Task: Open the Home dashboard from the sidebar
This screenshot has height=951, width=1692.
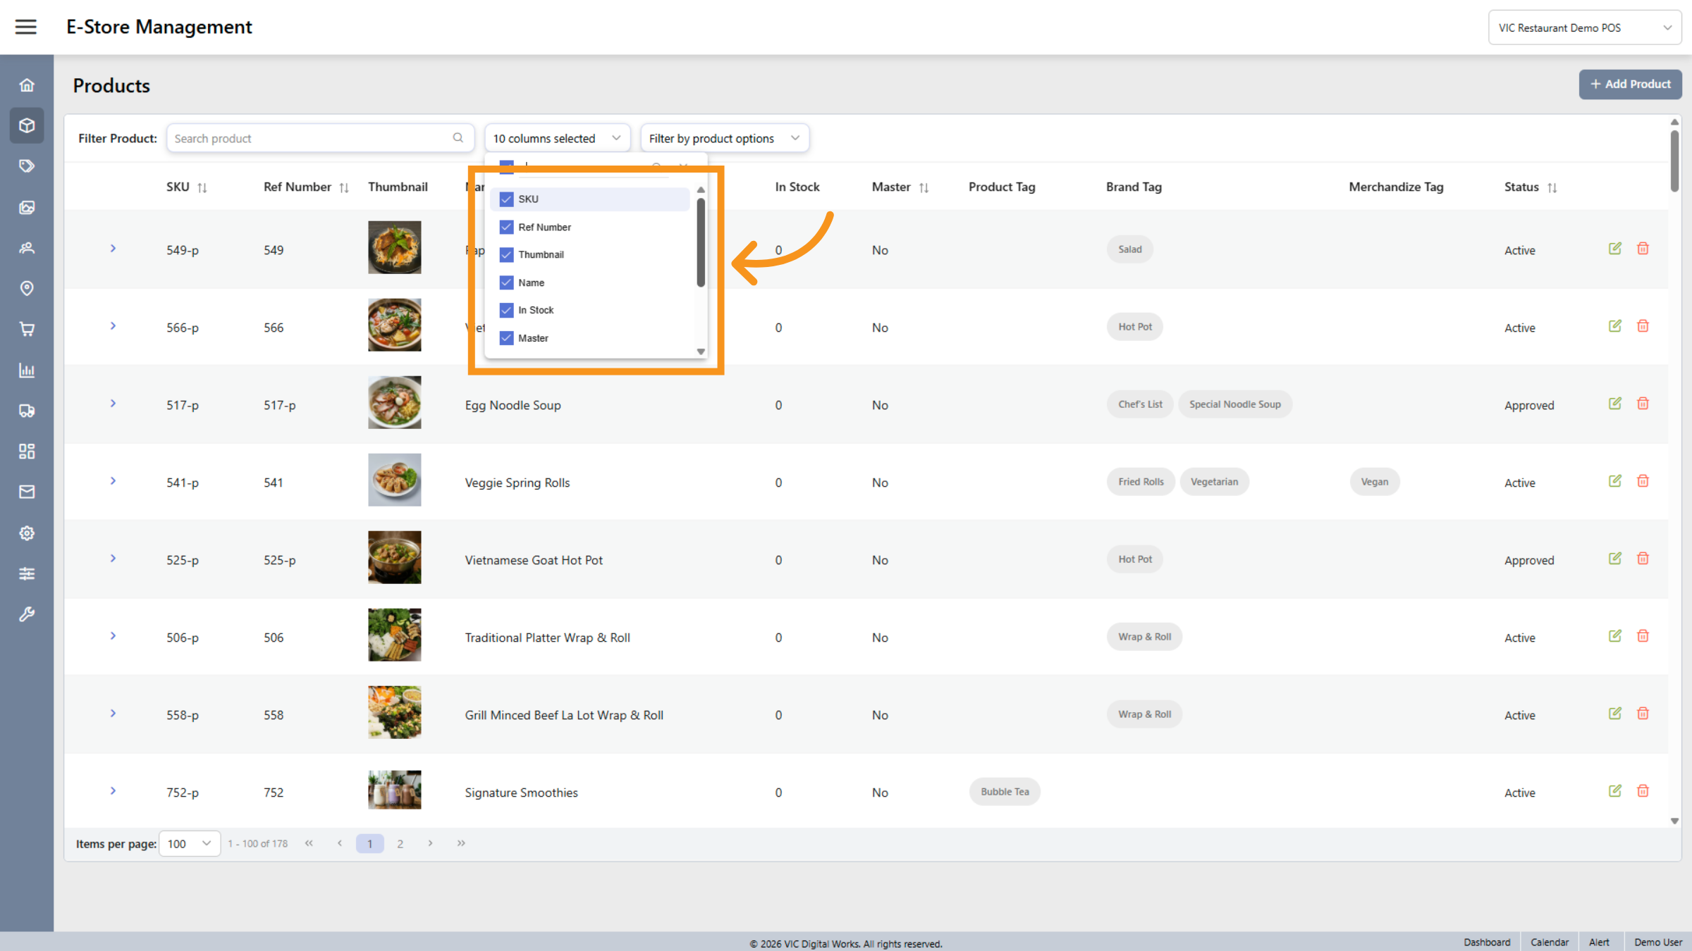Action: click(x=27, y=84)
